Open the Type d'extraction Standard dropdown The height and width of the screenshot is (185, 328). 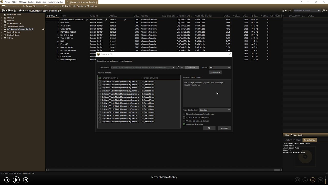pos(214,110)
